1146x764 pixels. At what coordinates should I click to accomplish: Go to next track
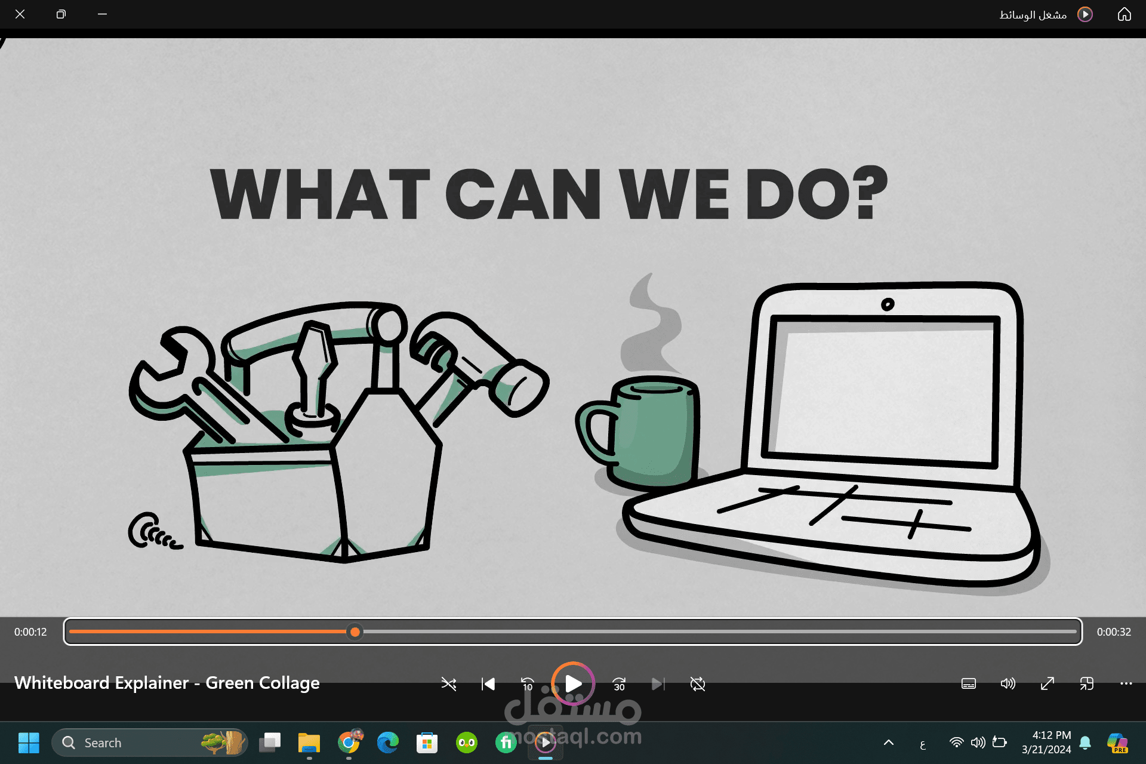[x=658, y=683]
